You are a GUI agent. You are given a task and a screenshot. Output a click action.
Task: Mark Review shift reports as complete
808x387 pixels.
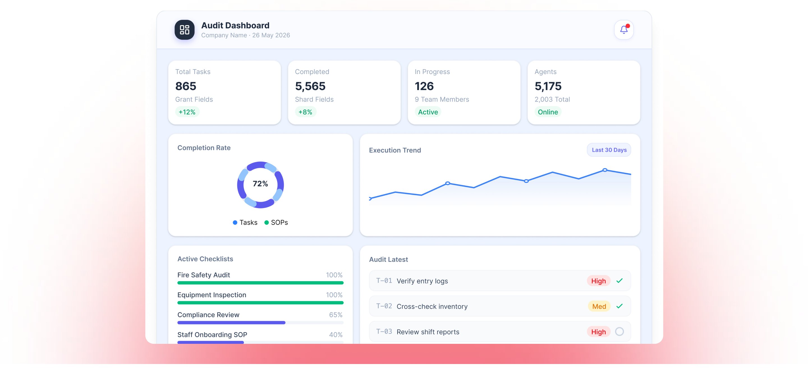coord(619,331)
